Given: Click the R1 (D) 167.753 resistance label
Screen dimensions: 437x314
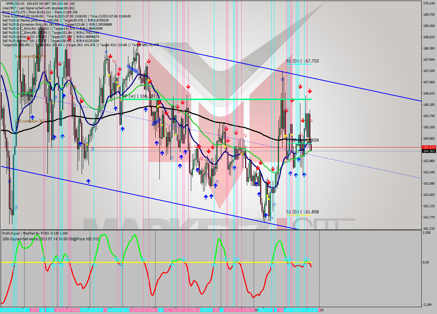Looking at the screenshot, I should point(302,61).
